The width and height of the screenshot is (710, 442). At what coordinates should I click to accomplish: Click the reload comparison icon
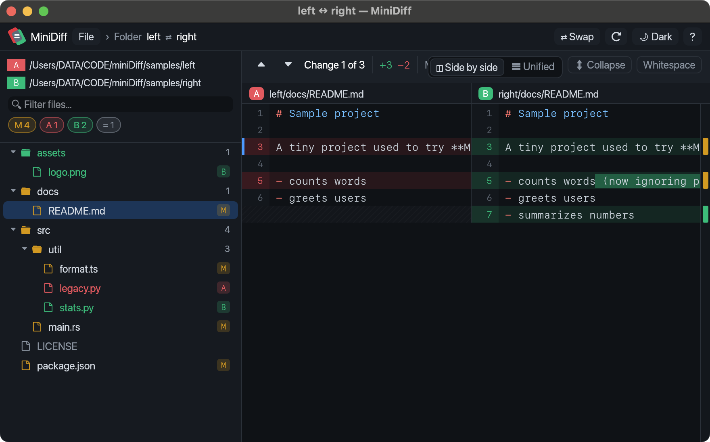pos(616,37)
